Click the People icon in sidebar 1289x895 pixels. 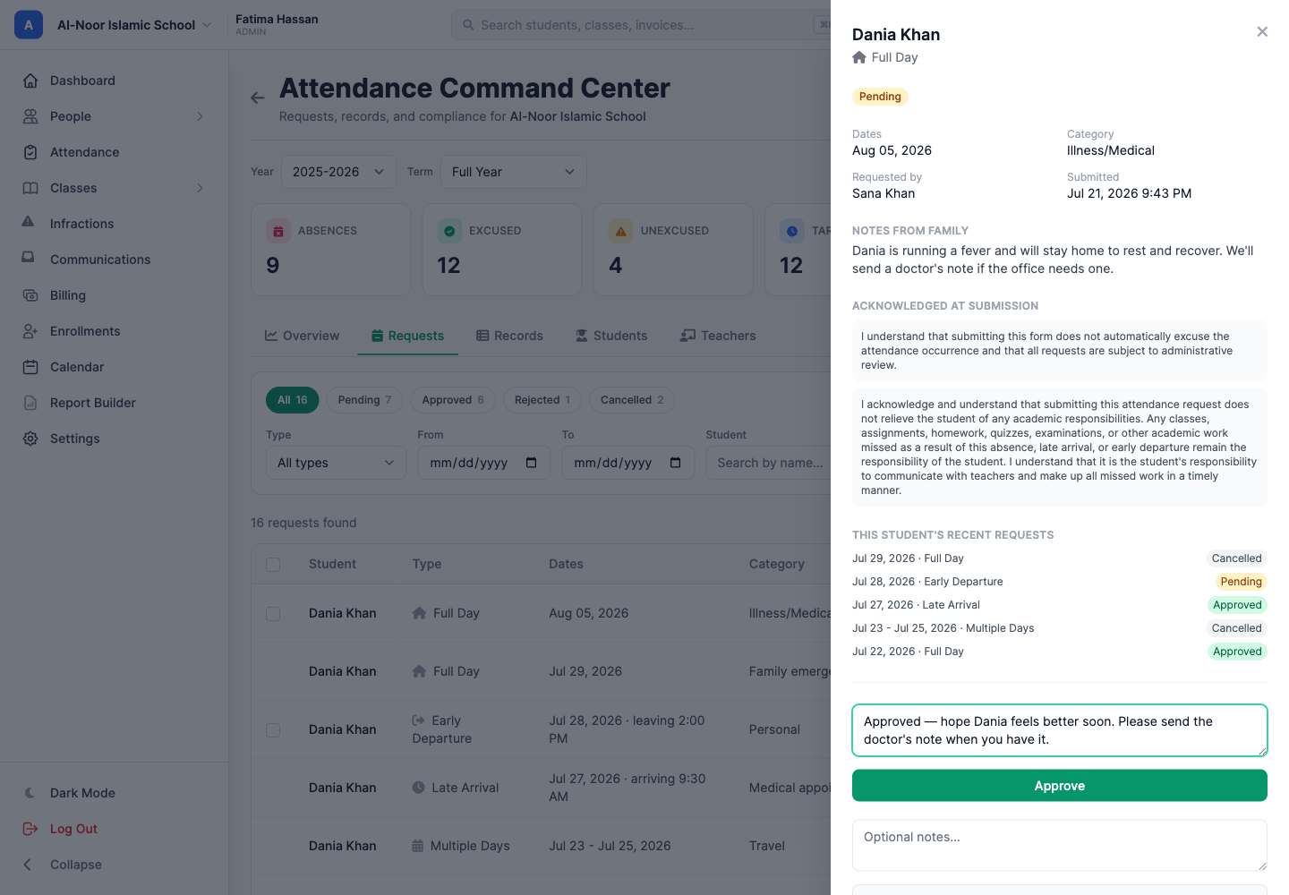click(30, 116)
